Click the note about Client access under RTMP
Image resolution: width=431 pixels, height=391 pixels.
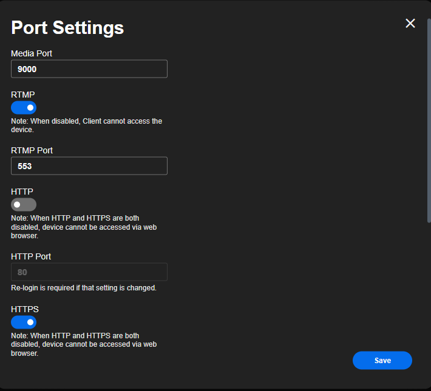[x=86, y=125]
